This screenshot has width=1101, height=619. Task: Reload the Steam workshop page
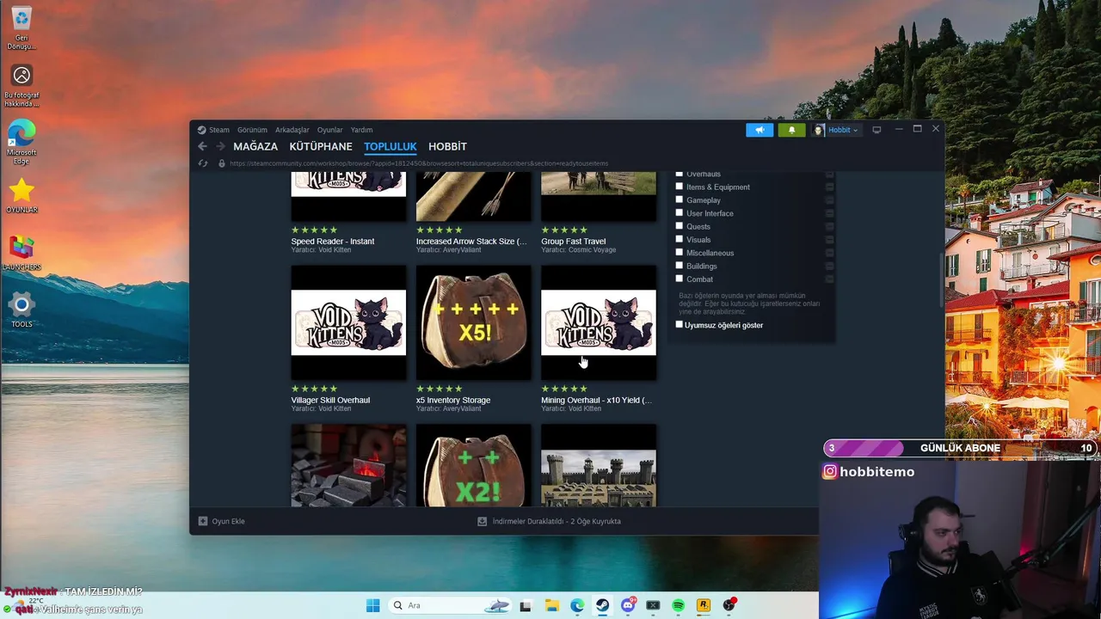point(203,163)
